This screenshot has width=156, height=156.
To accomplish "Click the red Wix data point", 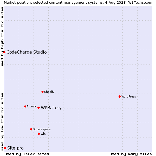I will point(39,134).
